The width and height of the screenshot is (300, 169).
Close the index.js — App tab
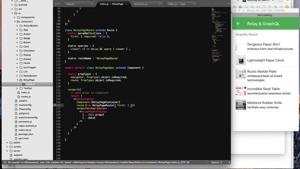pos(194,4)
